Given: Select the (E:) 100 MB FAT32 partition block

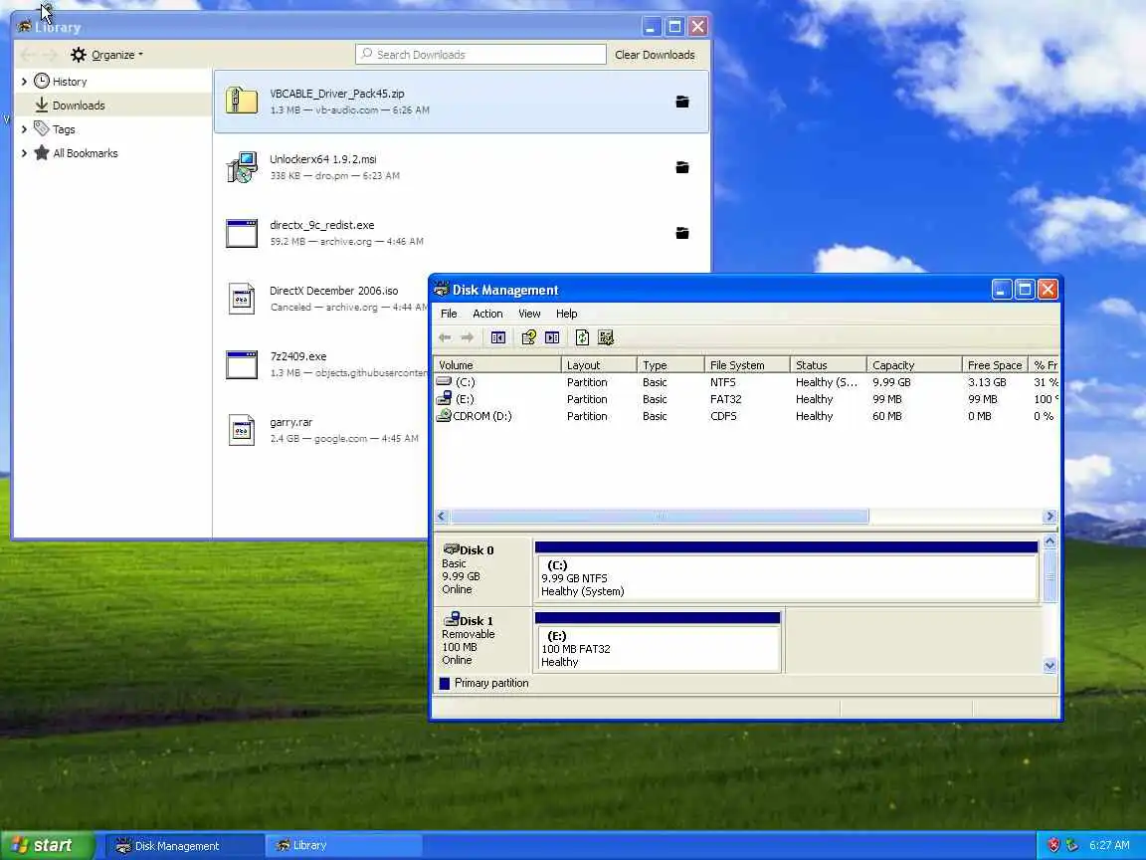Looking at the screenshot, I should coord(658,643).
